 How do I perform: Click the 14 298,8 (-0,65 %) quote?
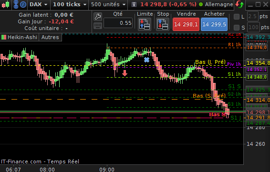click(168, 4)
